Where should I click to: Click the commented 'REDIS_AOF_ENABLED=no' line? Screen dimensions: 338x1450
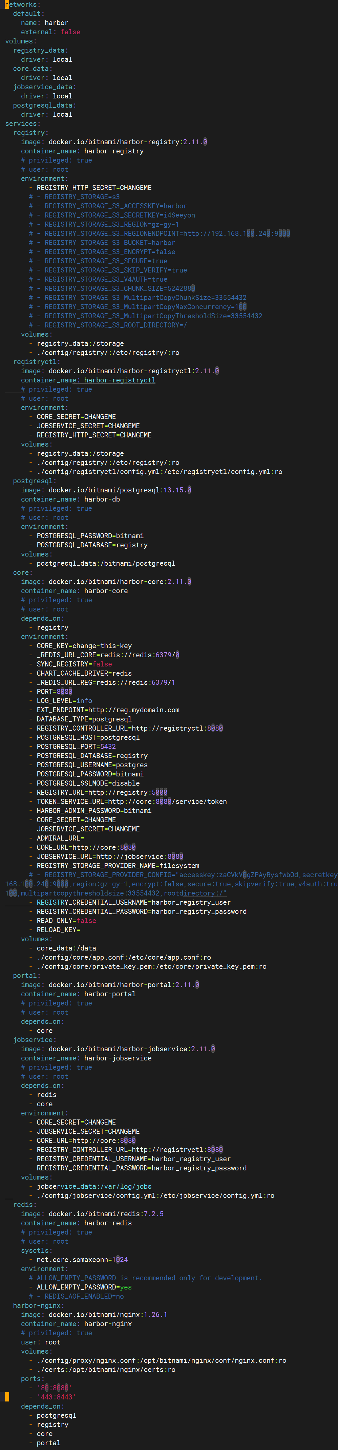pos(76,1296)
